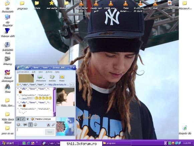This screenshot has height=146, width=194.
Task: Switch to the 'programe' taskbar window
Action: (117, 143)
